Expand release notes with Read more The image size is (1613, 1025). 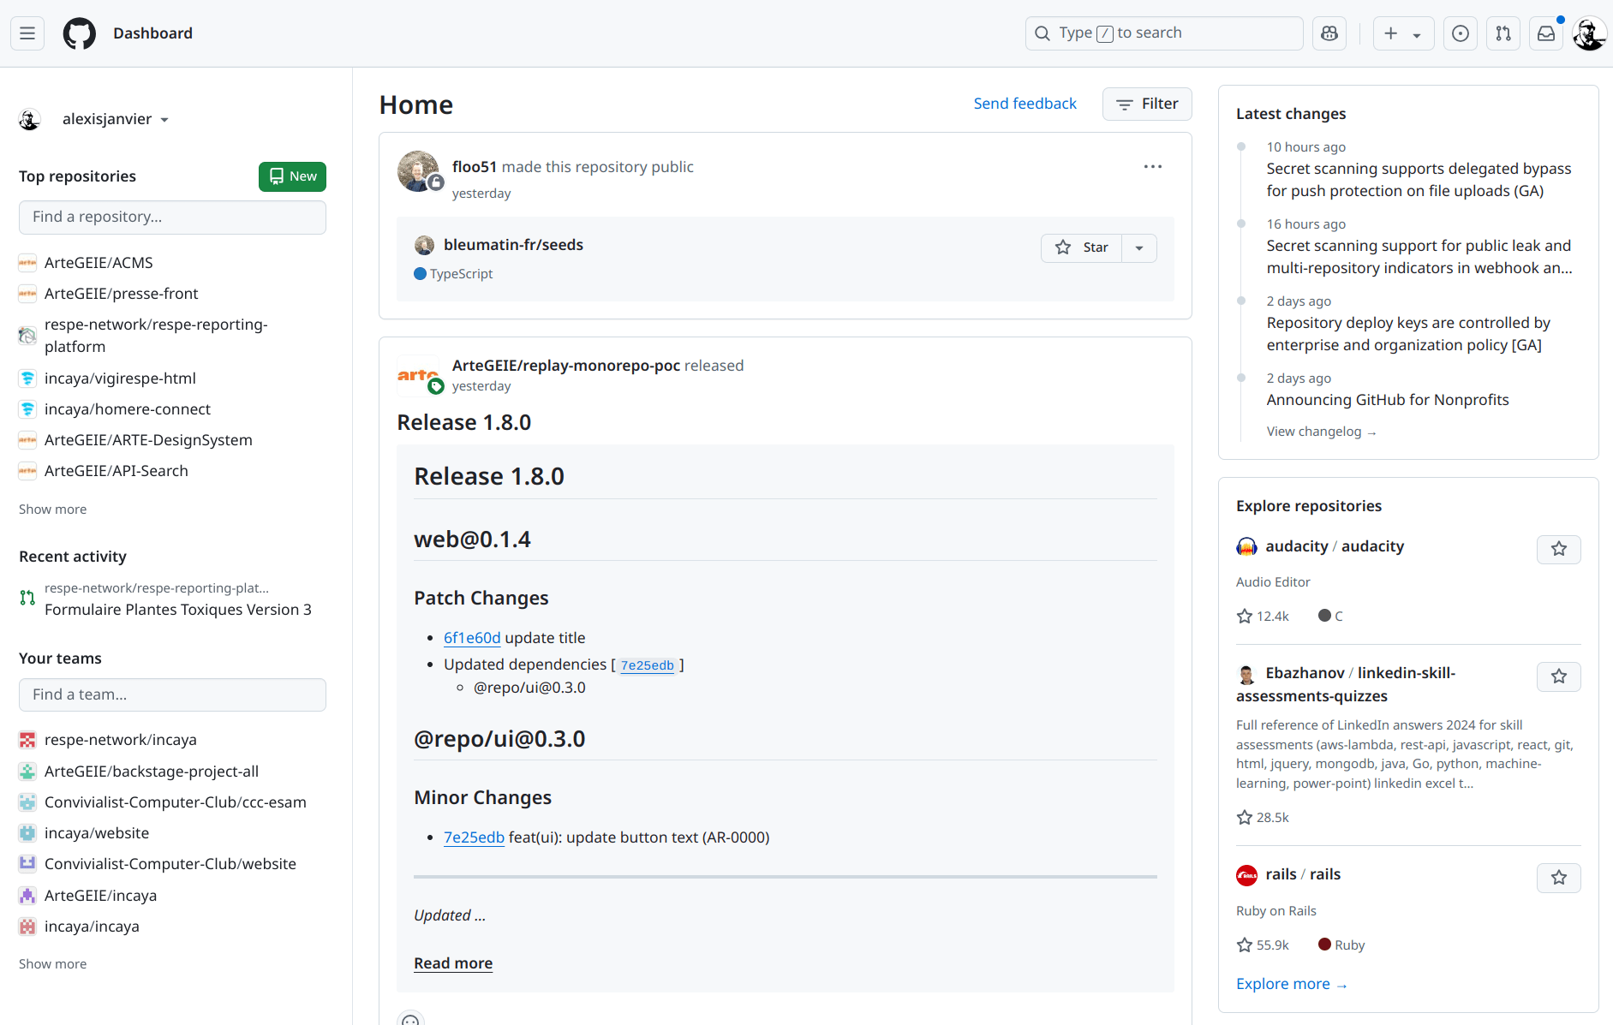[x=453, y=963]
